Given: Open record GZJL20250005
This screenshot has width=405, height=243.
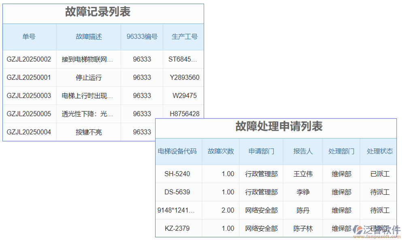Looking at the screenshot, I should pos(29,114).
